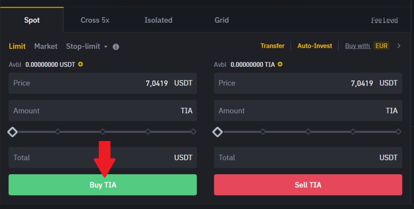Open the Grid trading tab

(222, 20)
